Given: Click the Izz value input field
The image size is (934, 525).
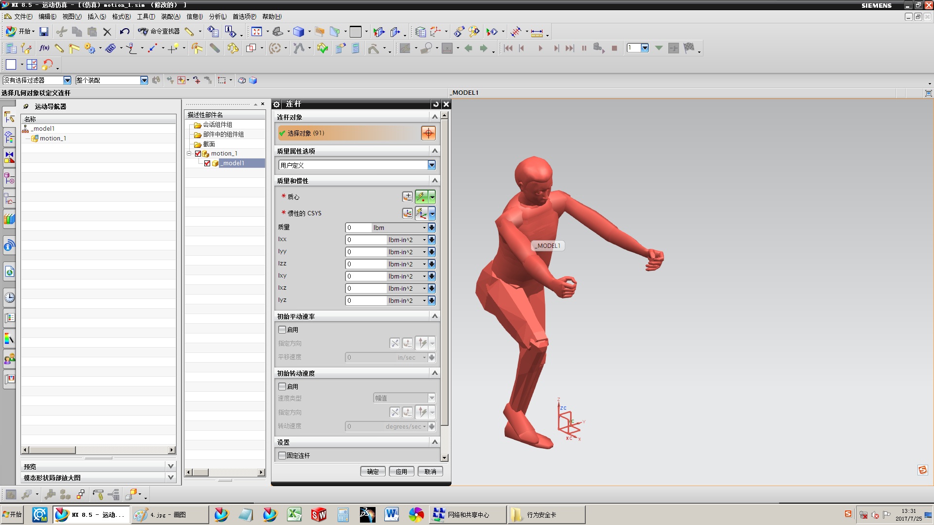Looking at the screenshot, I should pyautogui.click(x=365, y=264).
